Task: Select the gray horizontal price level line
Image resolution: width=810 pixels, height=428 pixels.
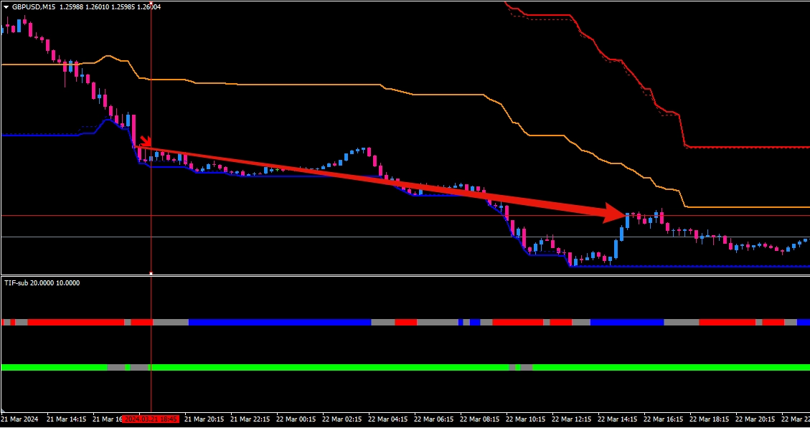Action: coord(359,237)
